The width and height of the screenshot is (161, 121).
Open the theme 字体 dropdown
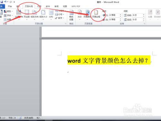(8, 15)
